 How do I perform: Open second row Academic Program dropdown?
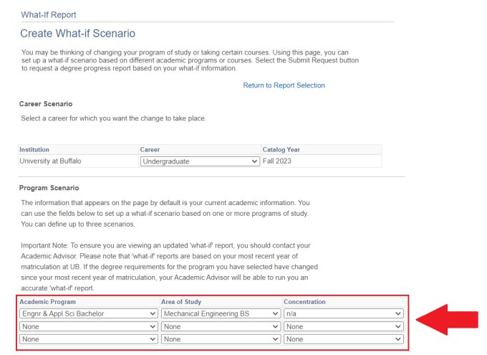point(88,326)
